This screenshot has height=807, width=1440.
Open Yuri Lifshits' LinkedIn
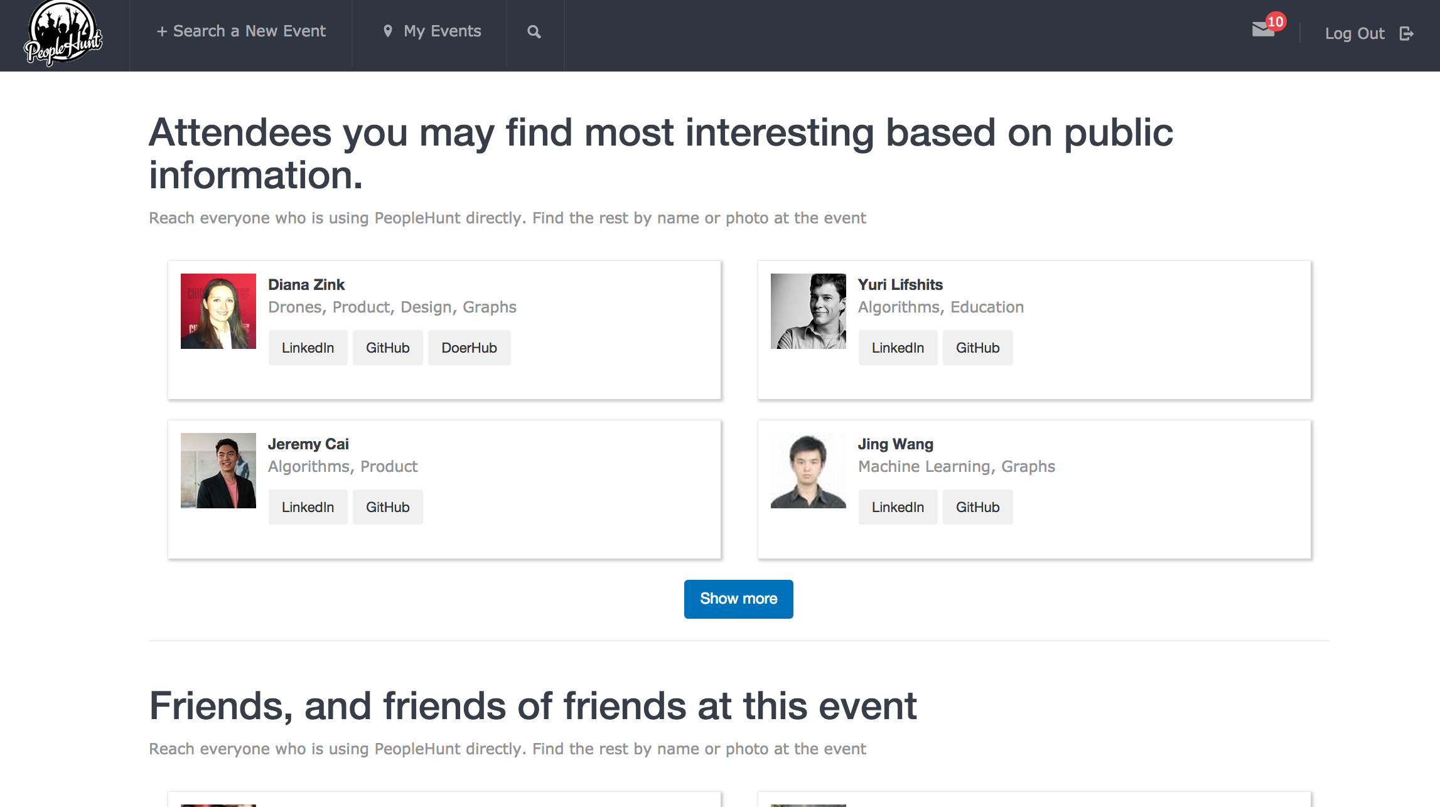[898, 348]
